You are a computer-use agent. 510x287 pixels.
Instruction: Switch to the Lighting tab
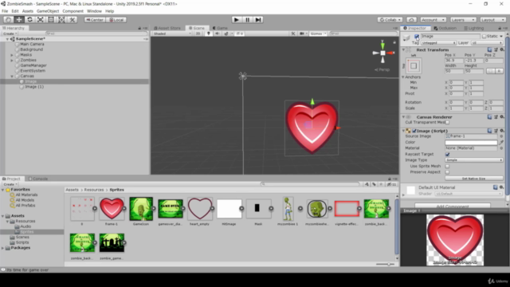[x=473, y=28]
